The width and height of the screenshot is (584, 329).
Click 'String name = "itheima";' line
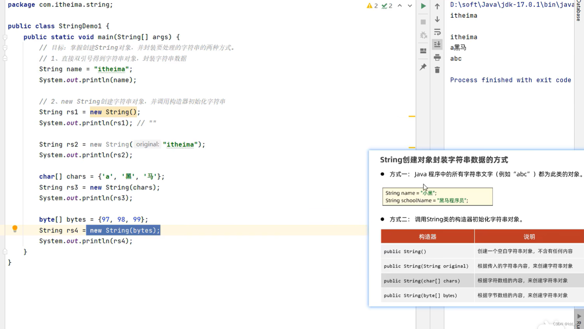pos(86,69)
